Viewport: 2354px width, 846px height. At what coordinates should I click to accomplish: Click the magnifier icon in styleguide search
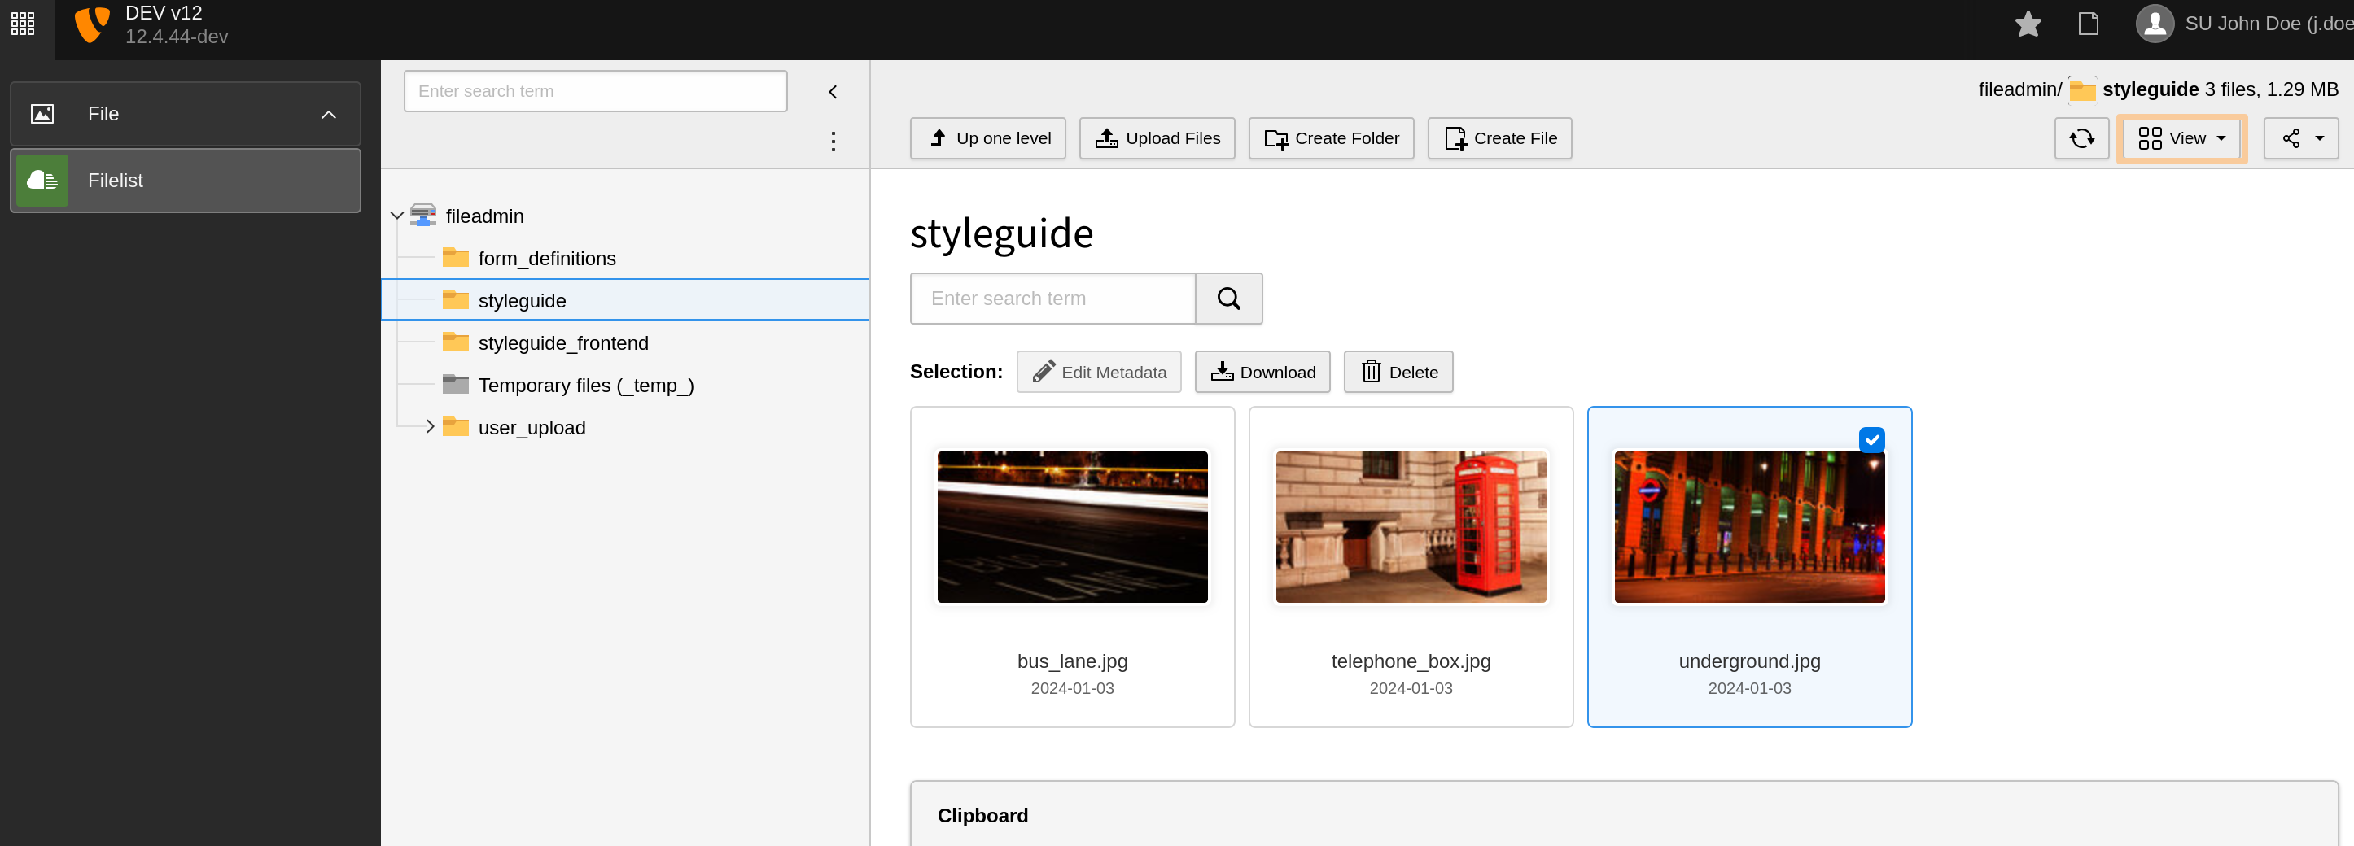(1228, 299)
